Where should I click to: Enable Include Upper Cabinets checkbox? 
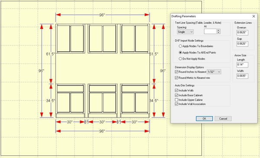pos(176,100)
